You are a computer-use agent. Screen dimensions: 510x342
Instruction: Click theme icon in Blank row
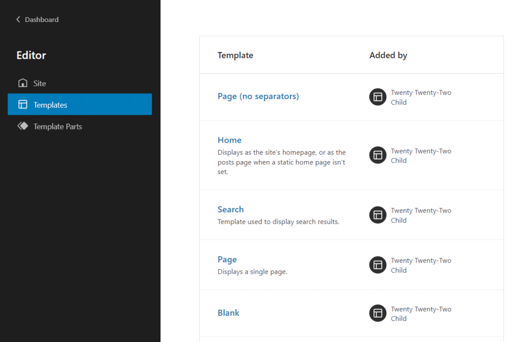(378, 314)
